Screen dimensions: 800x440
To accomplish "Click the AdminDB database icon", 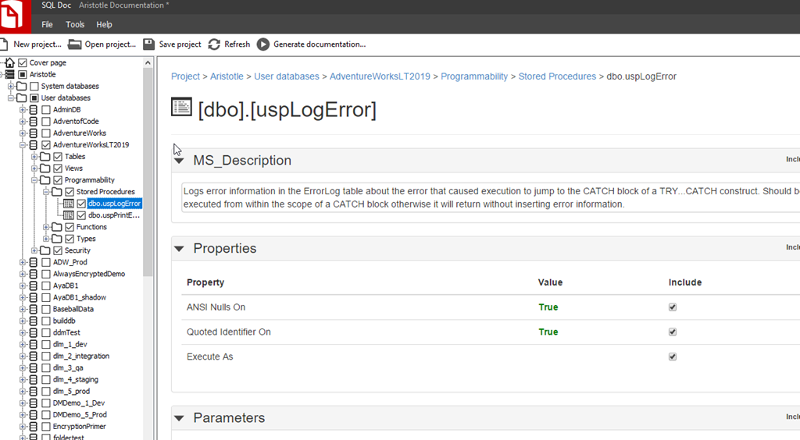I will (33, 110).
